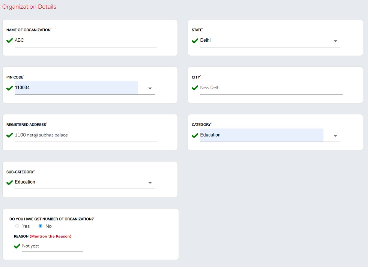The width and height of the screenshot is (376, 267).
Task: Select the No option for GST number
Action: coord(41,226)
